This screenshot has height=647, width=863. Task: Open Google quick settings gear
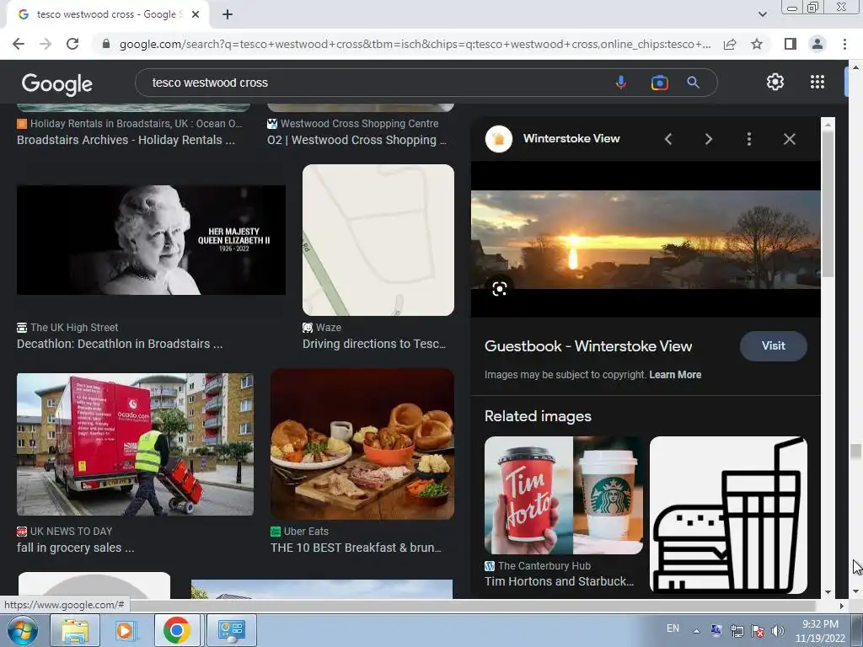click(775, 82)
